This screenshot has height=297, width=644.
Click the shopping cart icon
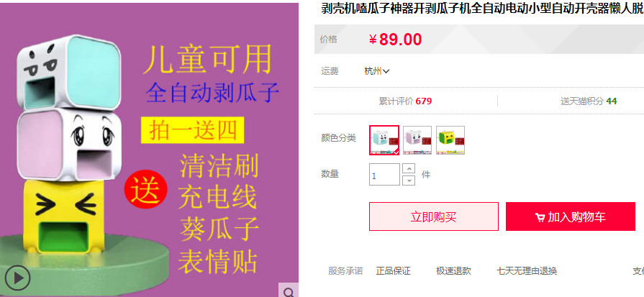pos(540,217)
